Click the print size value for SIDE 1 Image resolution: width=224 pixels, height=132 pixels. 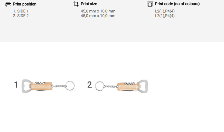(98, 11)
